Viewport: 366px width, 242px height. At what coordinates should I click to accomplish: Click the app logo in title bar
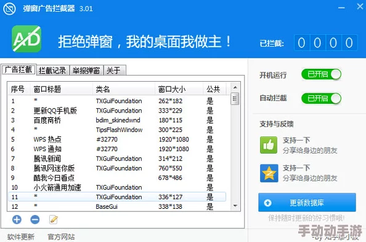click(x=9, y=9)
